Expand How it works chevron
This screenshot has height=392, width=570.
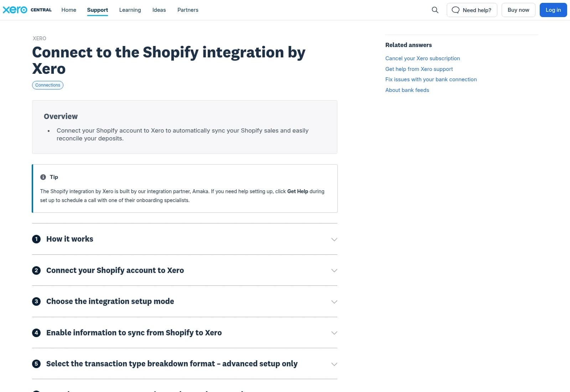click(334, 239)
